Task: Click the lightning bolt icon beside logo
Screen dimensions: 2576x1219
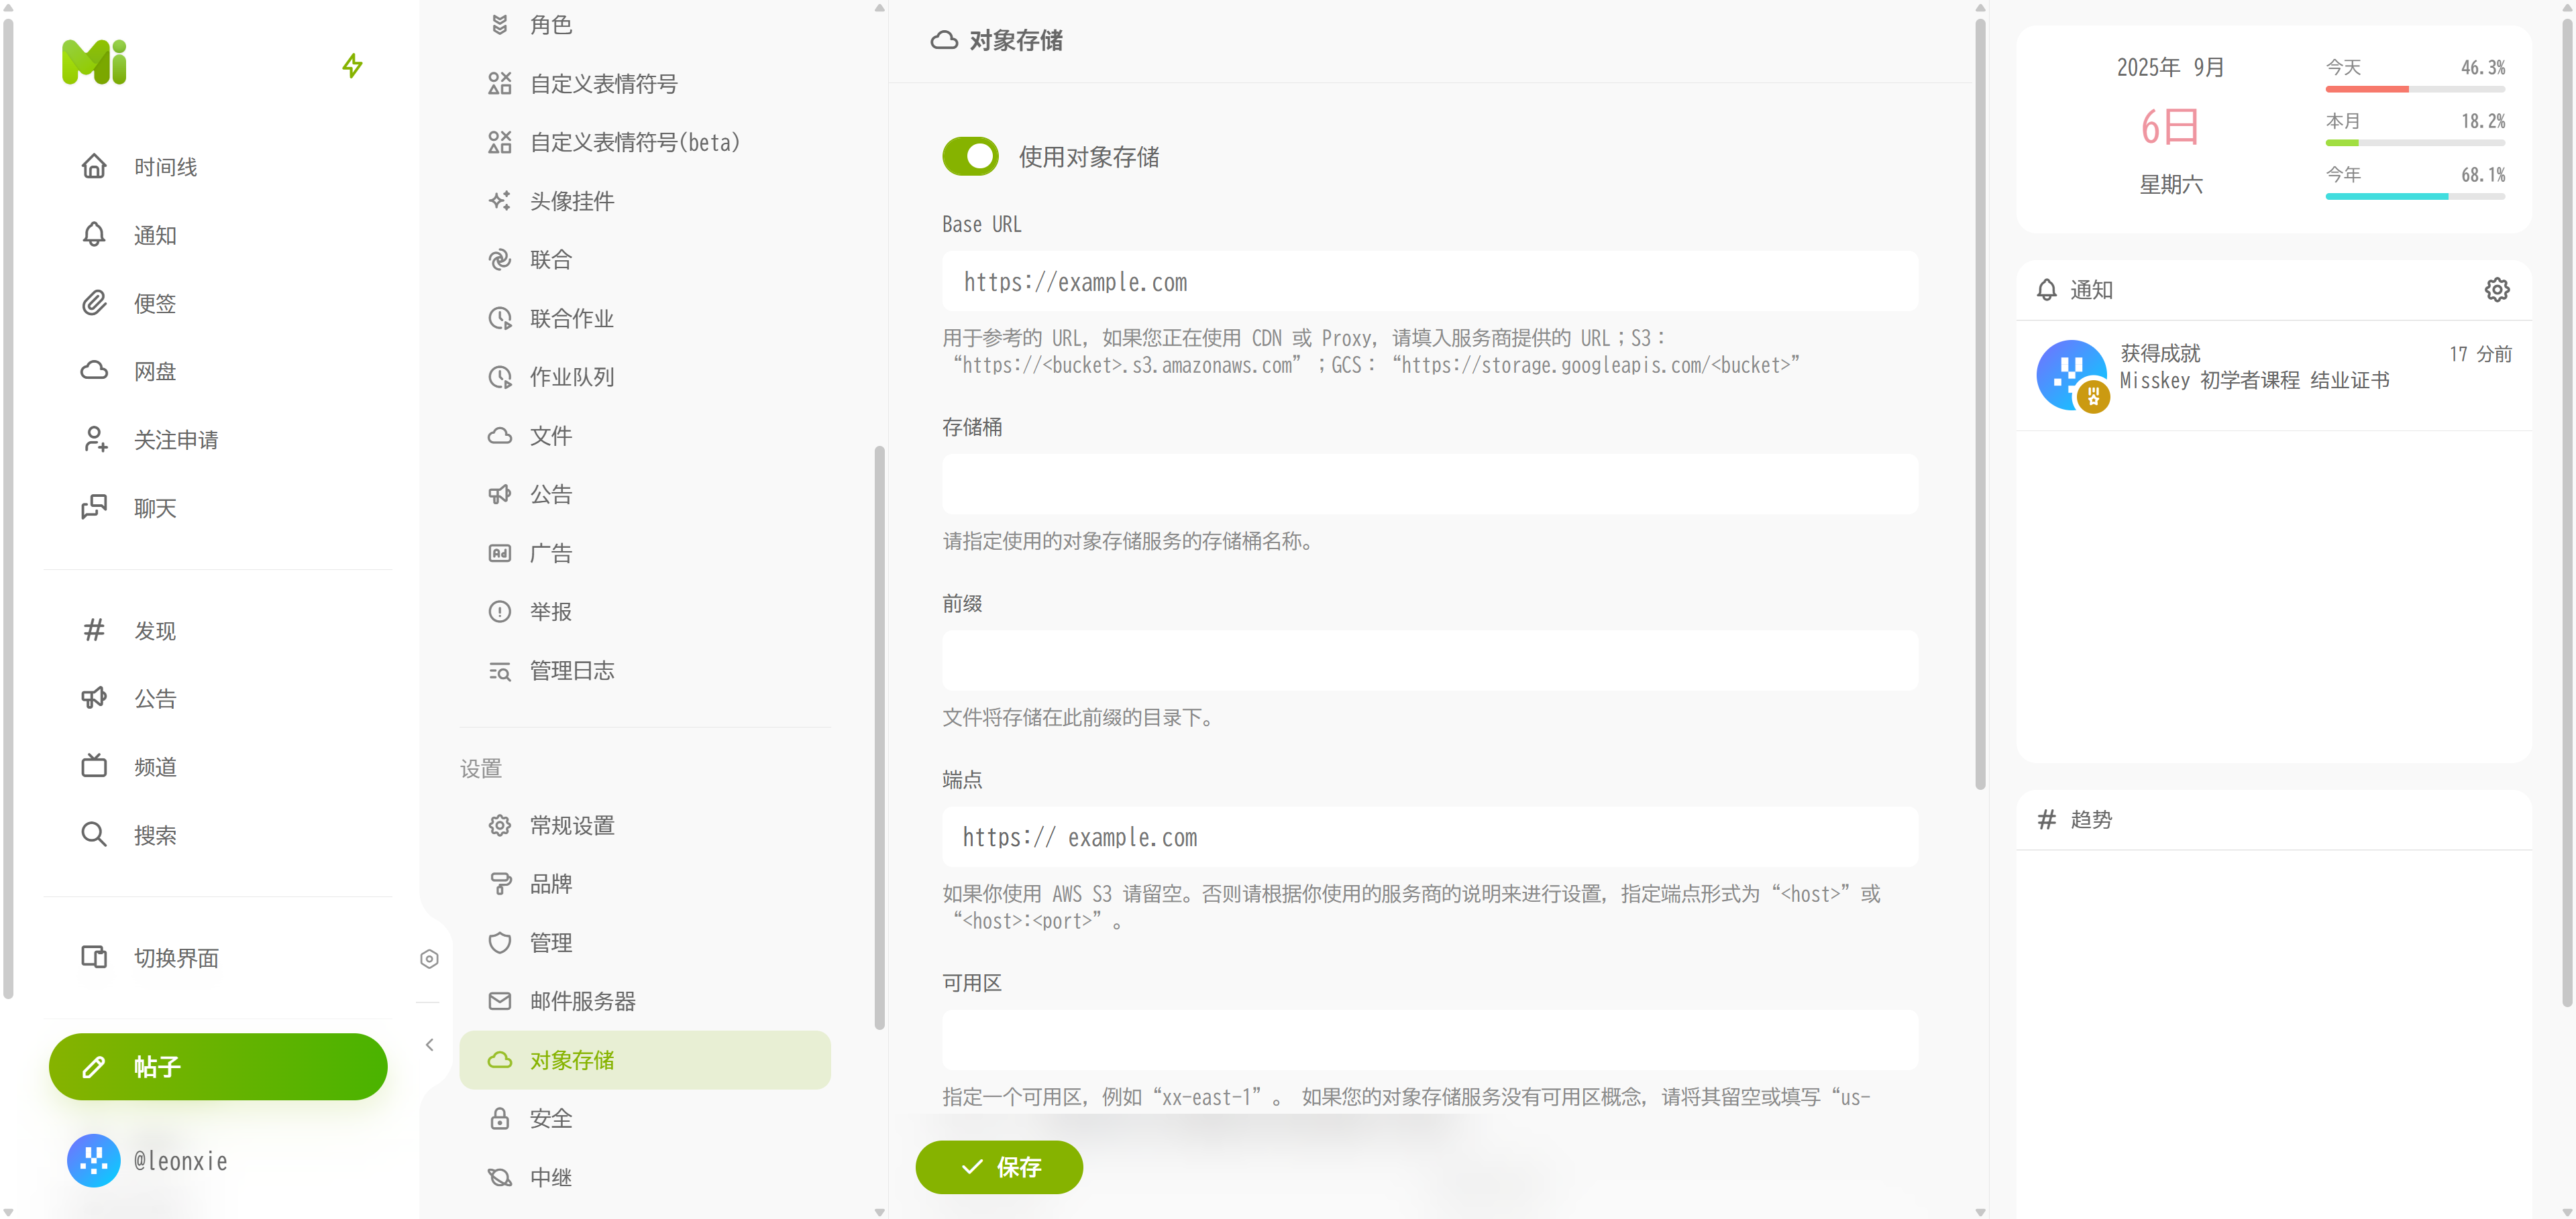Action: coord(352,66)
